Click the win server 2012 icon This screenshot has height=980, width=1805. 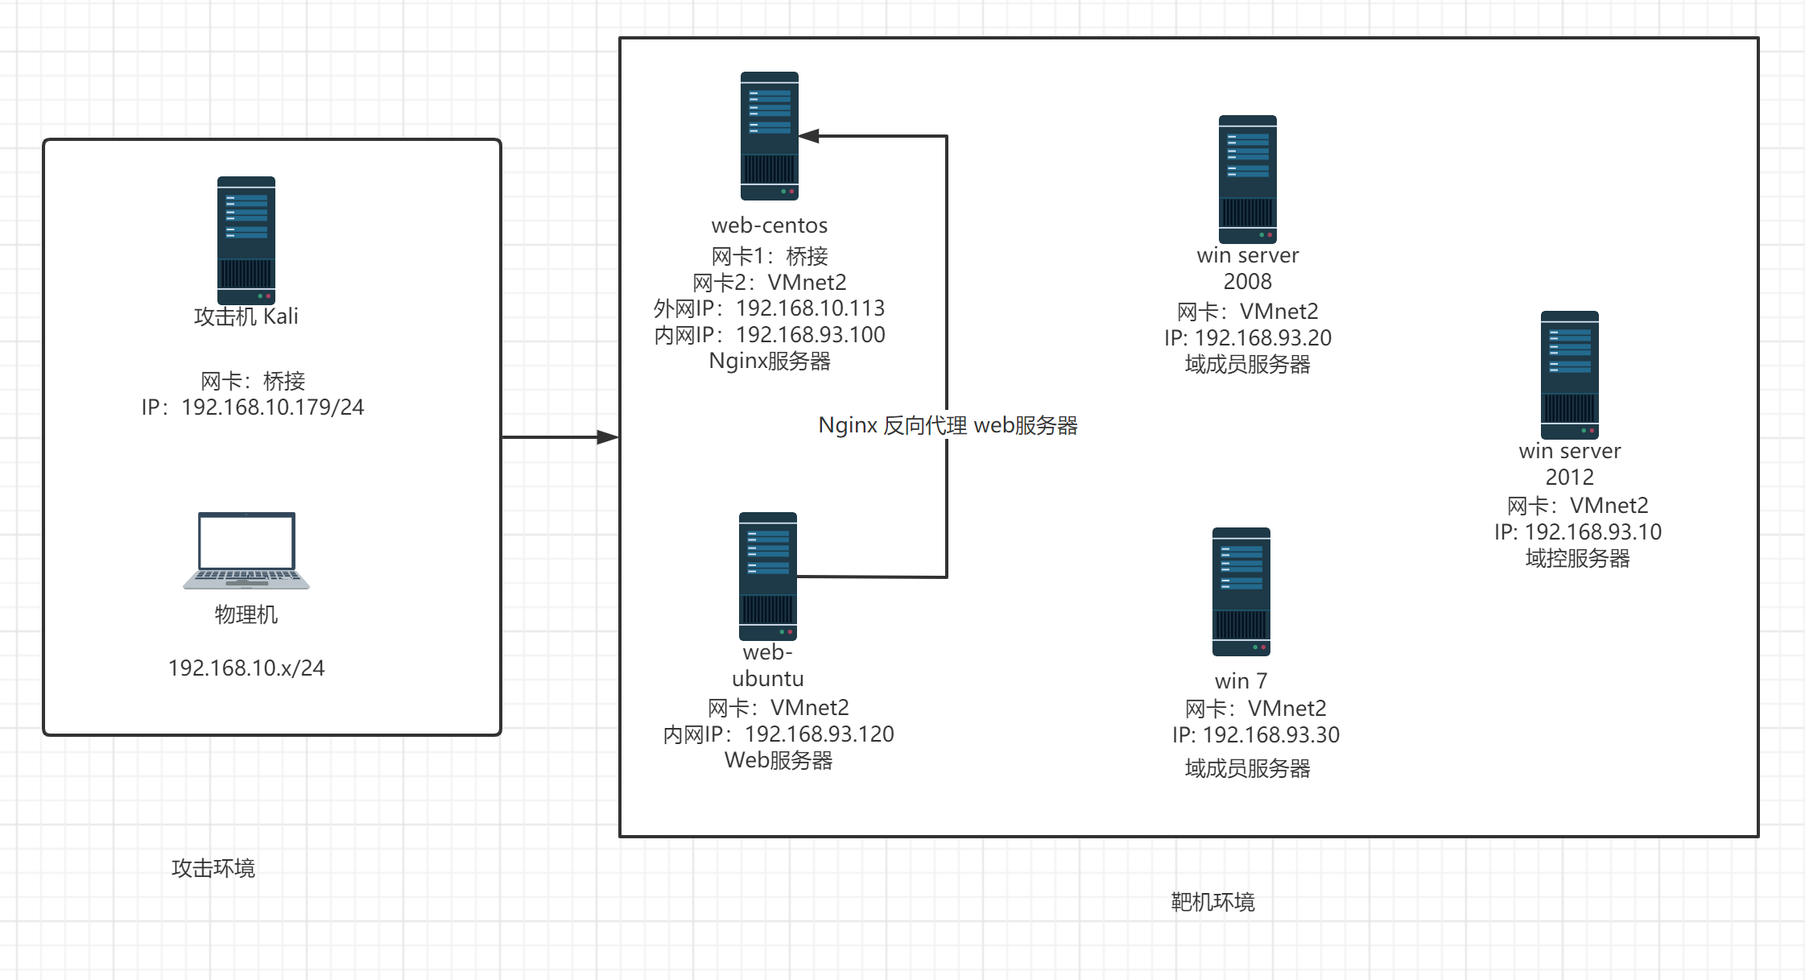tap(1569, 374)
